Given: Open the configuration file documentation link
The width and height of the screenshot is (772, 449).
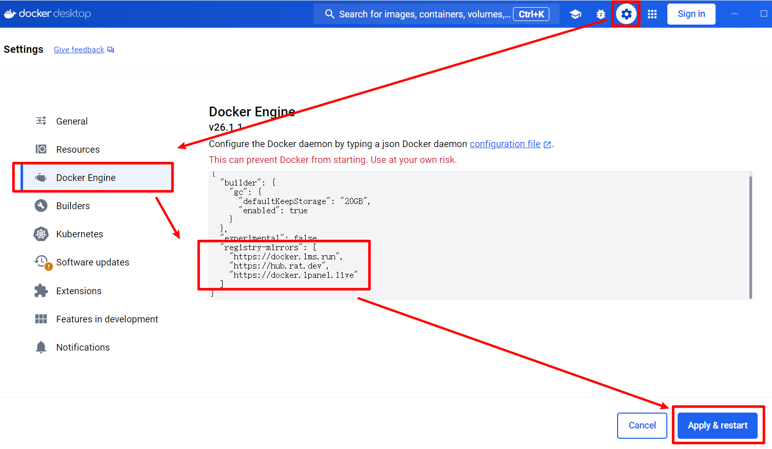Looking at the screenshot, I should (x=505, y=144).
